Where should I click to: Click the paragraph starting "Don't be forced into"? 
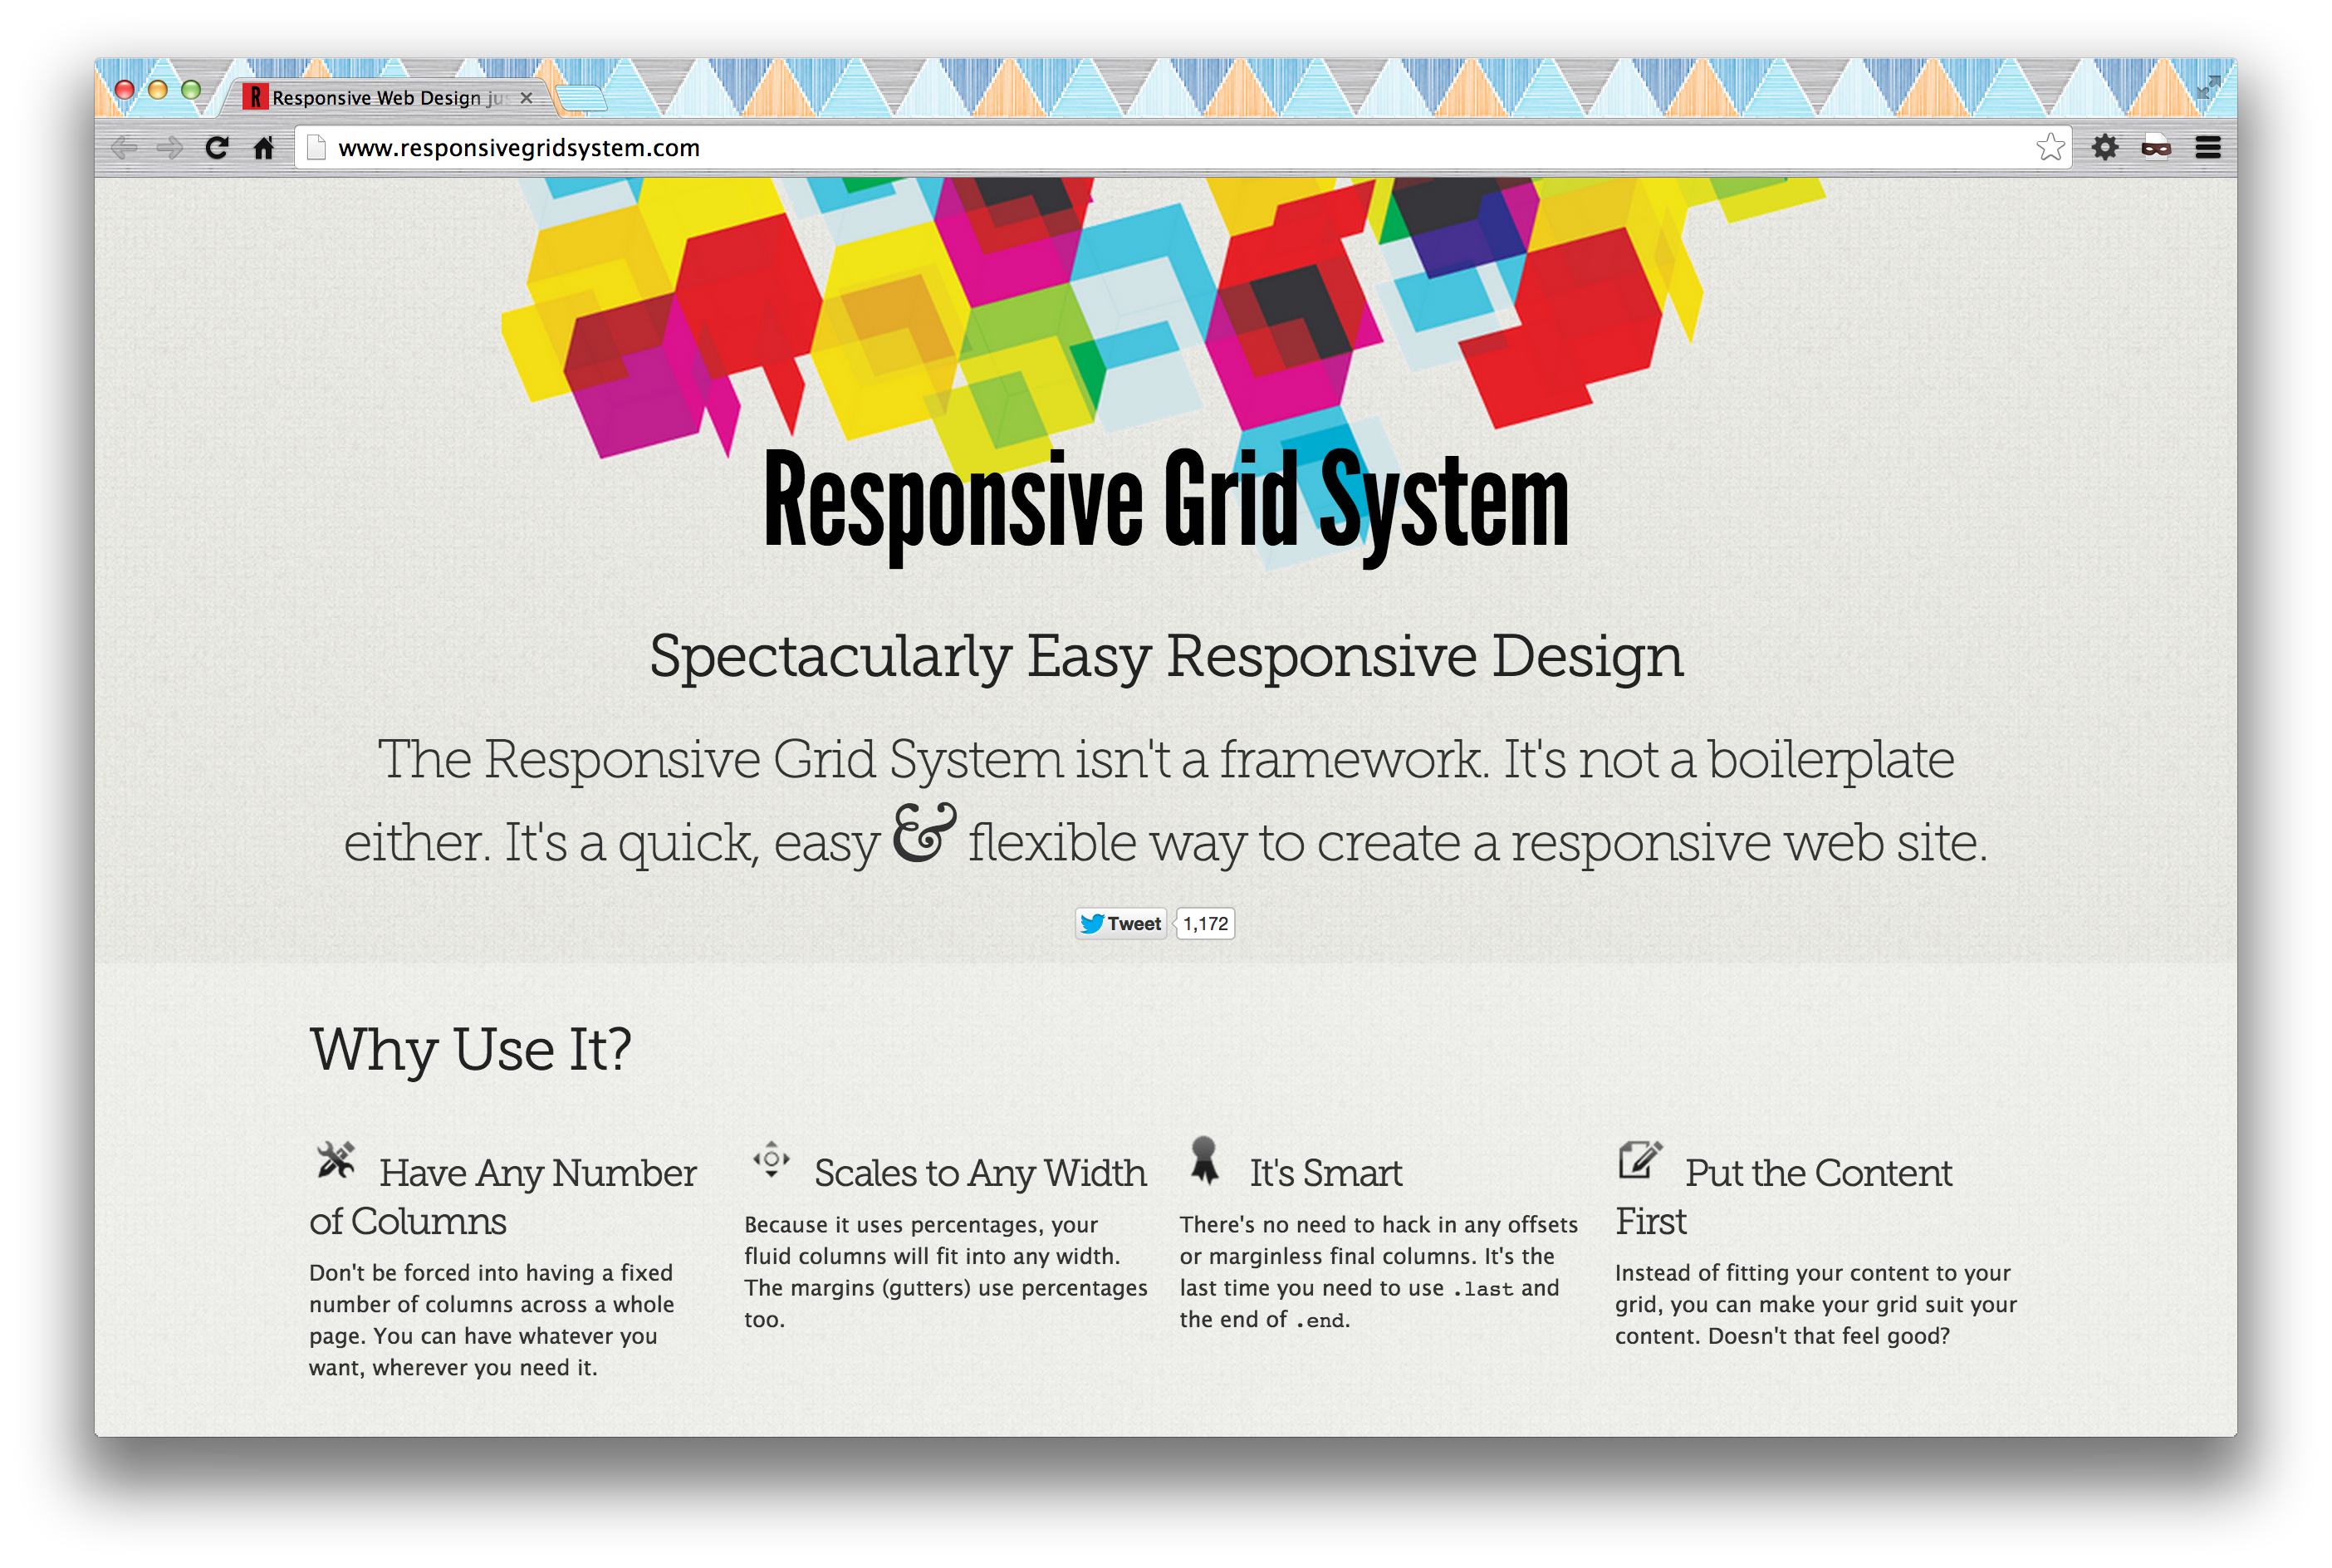tap(492, 1320)
